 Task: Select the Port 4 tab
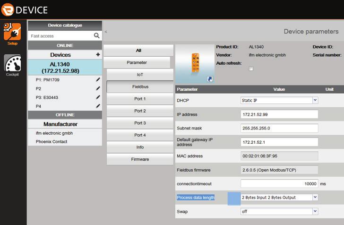click(x=140, y=135)
